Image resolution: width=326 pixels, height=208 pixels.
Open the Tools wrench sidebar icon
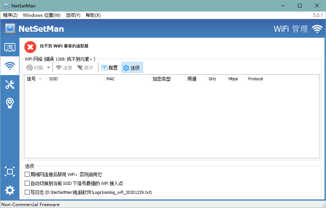[x=10, y=84]
